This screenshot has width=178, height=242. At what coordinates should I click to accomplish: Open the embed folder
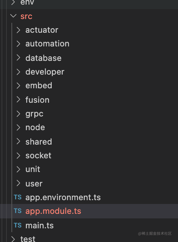39,86
